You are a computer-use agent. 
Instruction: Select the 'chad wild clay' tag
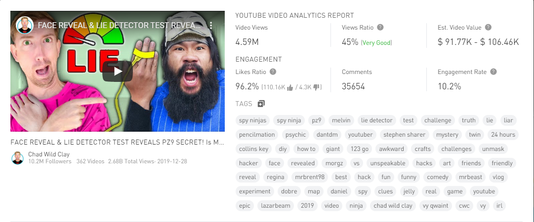(x=393, y=205)
